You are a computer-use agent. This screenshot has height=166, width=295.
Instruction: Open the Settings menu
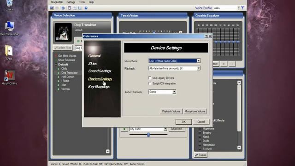tap(71, 2)
